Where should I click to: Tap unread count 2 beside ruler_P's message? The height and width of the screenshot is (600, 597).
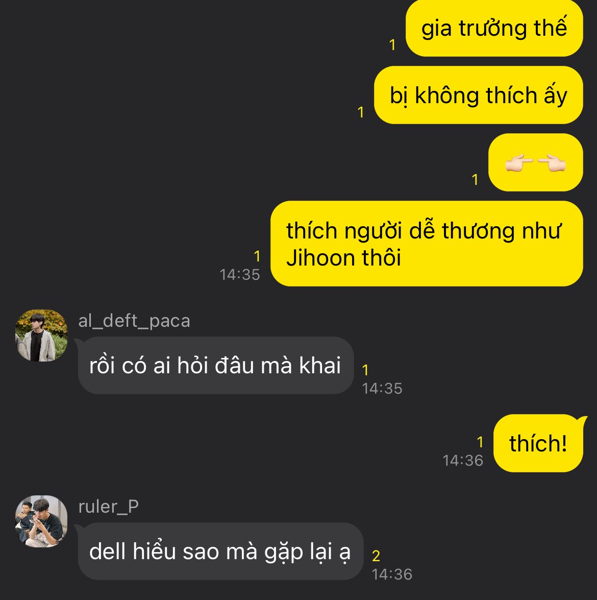tap(376, 556)
